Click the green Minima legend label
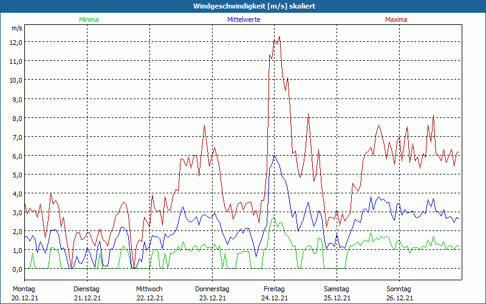Screen dimensions: 486x304 point(89,19)
